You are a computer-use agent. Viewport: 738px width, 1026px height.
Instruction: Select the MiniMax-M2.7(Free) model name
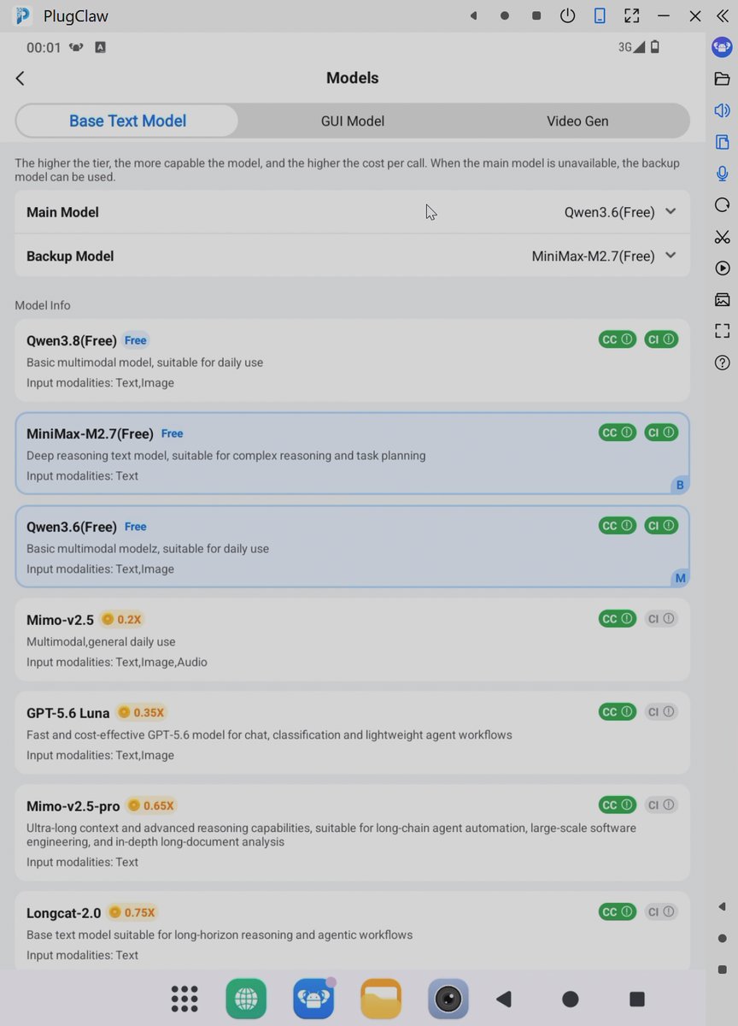click(90, 433)
